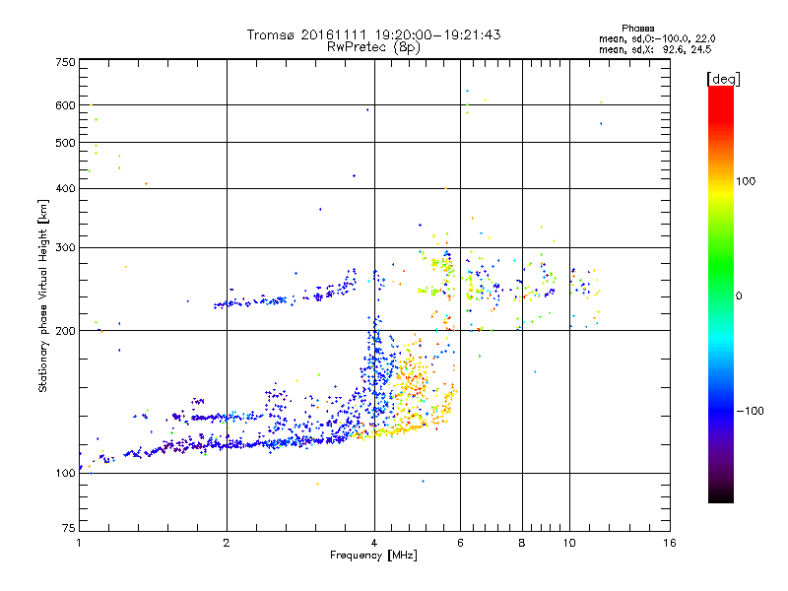Click the '[deg]' colorbar unit label
Image resolution: width=788 pixels, height=591 pixels.
(x=723, y=79)
